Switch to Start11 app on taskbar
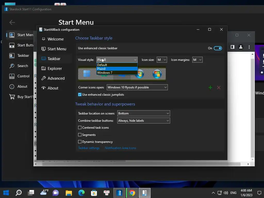 (x=119, y=193)
